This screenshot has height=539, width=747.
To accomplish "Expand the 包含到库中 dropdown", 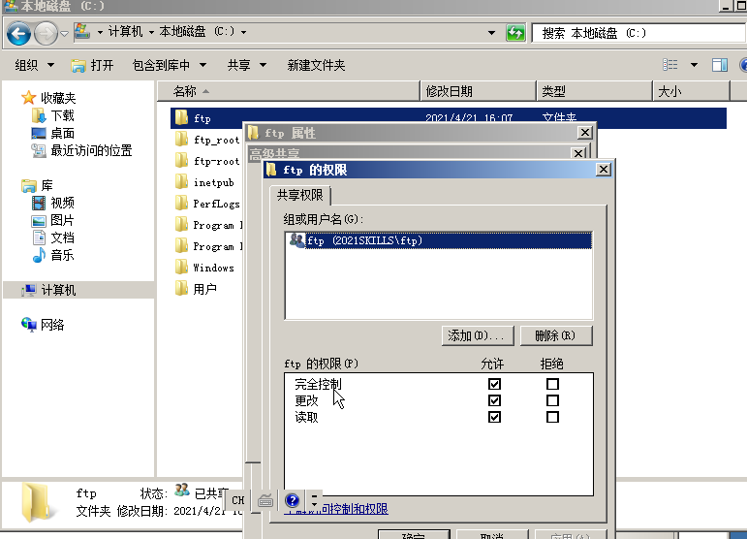I will [170, 65].
